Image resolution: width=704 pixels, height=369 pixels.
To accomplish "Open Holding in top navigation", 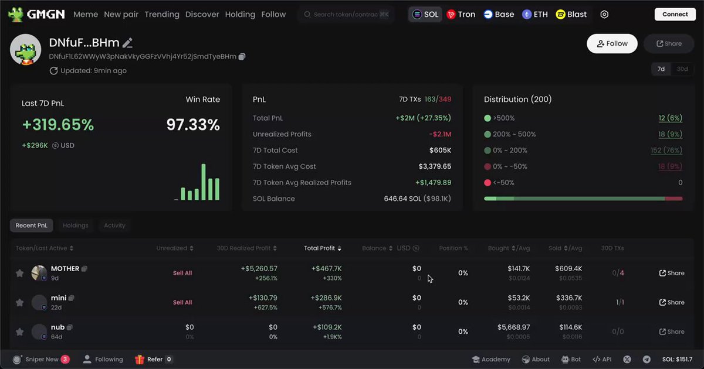I will pos(240,15).
